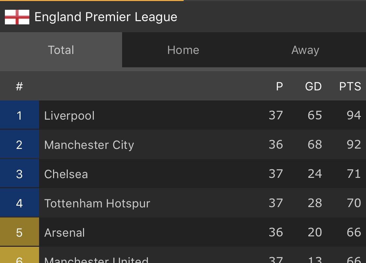Open Manchester United team row
Image resolution: width=366 pixels, height=263 pixels.
point(183,255)
